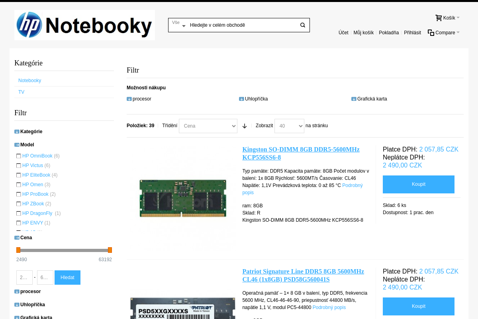Expand the Uhlopříčka filter arrow at top
The width and height of the screenshot is (478, 319).
click(x=241, y=99)
